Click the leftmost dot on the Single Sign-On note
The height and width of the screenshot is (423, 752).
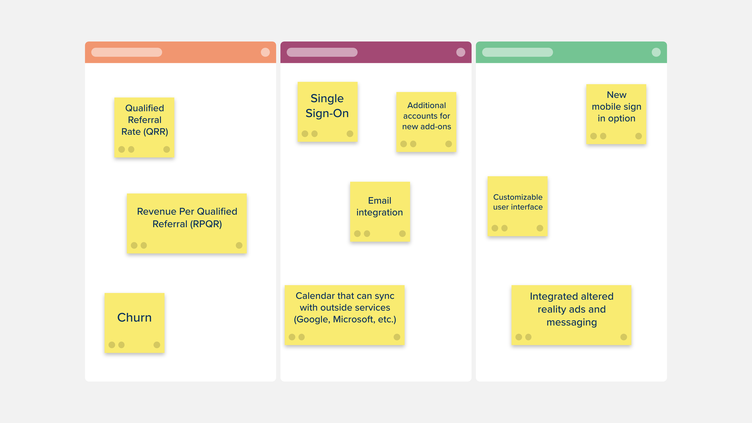(x=305, y=134)
